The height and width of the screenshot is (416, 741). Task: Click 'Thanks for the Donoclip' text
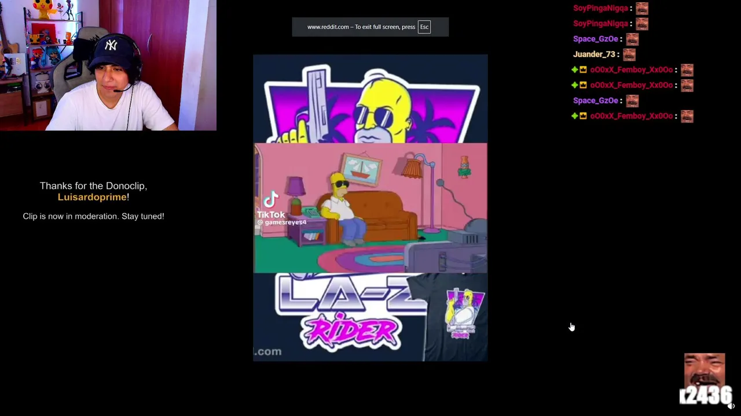point(93,186)
